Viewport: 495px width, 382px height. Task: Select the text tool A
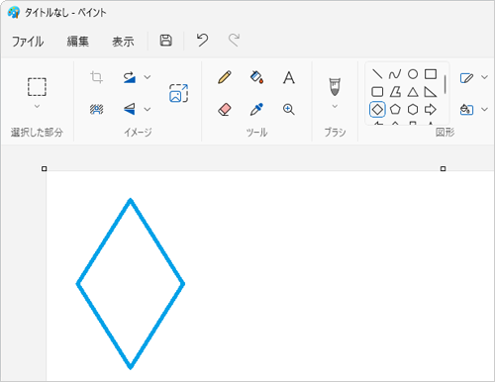coord(289,78)
